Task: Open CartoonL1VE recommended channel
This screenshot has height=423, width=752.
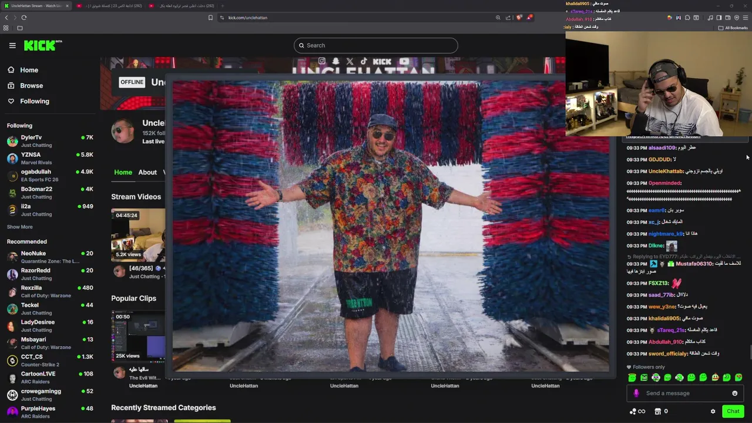Action: pos(50,377)
